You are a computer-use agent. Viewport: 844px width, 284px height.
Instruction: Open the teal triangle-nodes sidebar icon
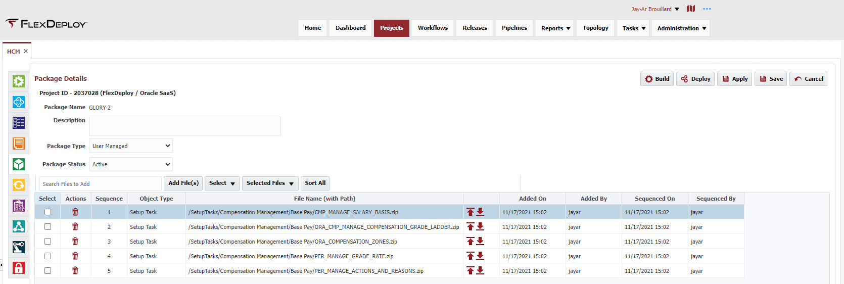click(x=19, y=226)
